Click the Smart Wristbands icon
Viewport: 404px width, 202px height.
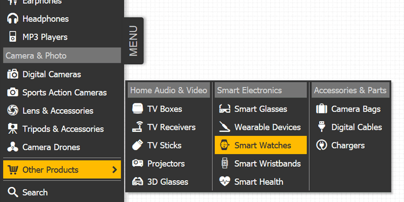(225, 163)
